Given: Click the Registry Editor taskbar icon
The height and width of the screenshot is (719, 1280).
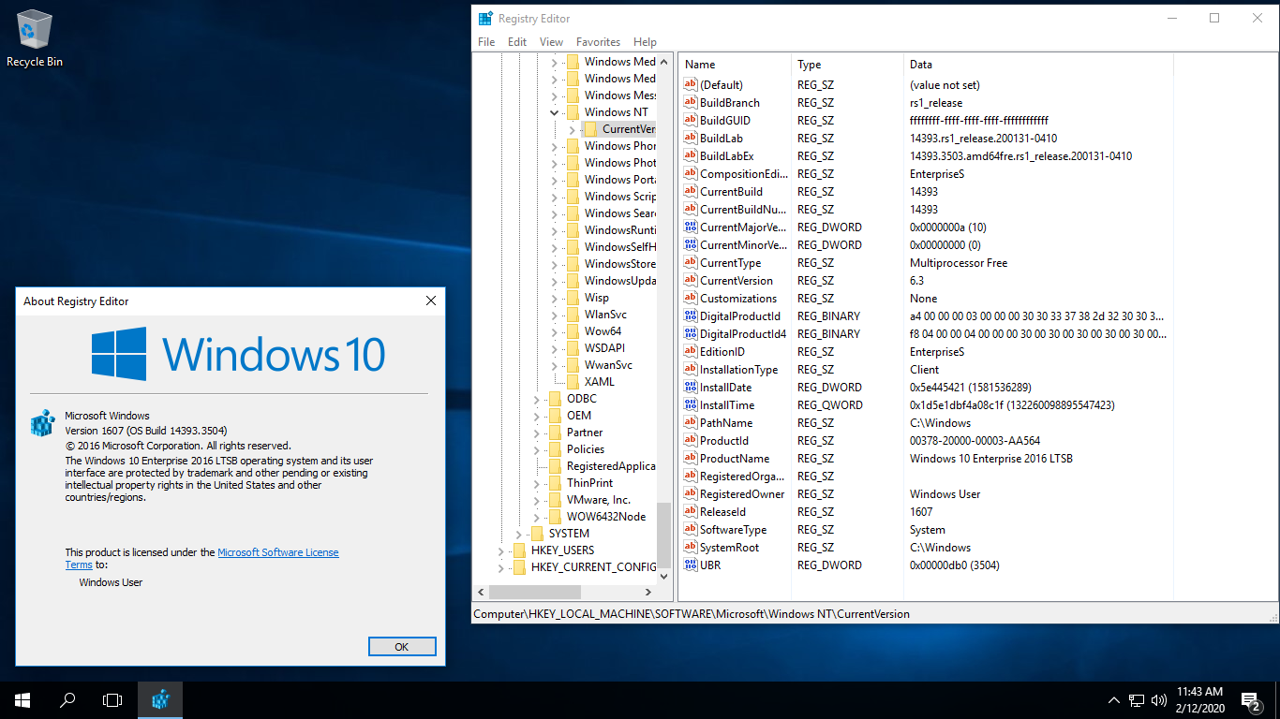Looking at the screenshot, I should (160, 699).
